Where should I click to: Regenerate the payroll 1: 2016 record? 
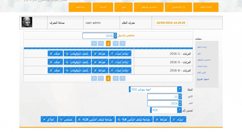point(120,53)
